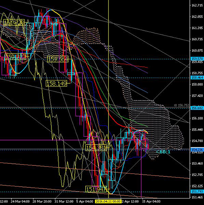The height and width of the screenshot is (205, 204).
Task: Click the 158.149 price label box
Action: (x=56, y=83)
